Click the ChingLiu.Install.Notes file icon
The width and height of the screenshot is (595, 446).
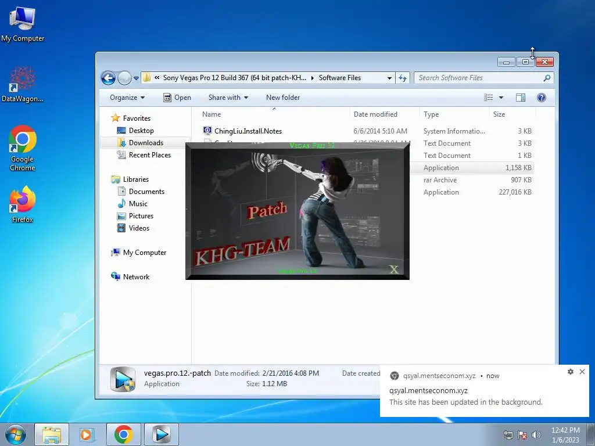click(x=207, y=131)
